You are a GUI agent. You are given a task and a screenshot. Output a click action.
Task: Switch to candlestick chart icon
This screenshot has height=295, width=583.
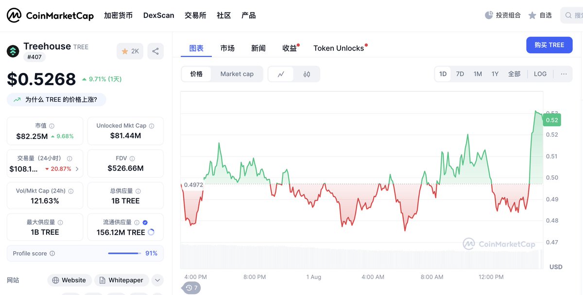point(307,74)
